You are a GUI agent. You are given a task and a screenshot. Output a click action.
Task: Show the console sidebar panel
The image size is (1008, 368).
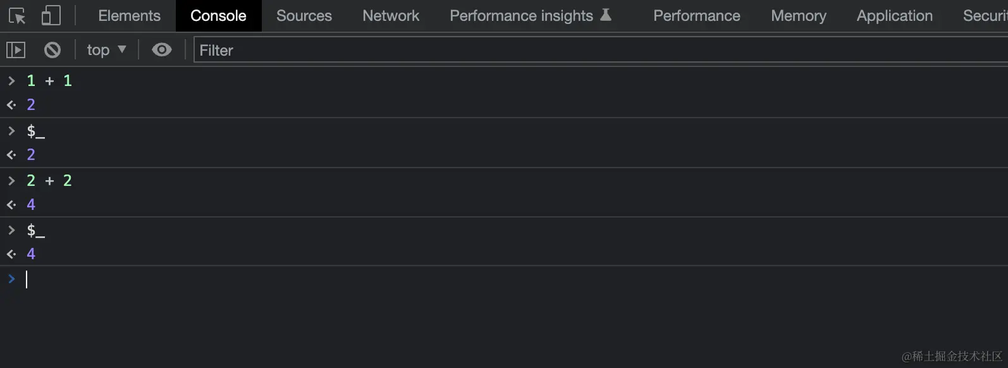pos(16,50)
